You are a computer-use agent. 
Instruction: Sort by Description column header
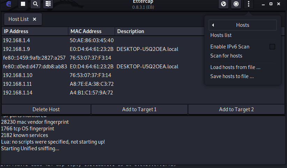point(159,31)
